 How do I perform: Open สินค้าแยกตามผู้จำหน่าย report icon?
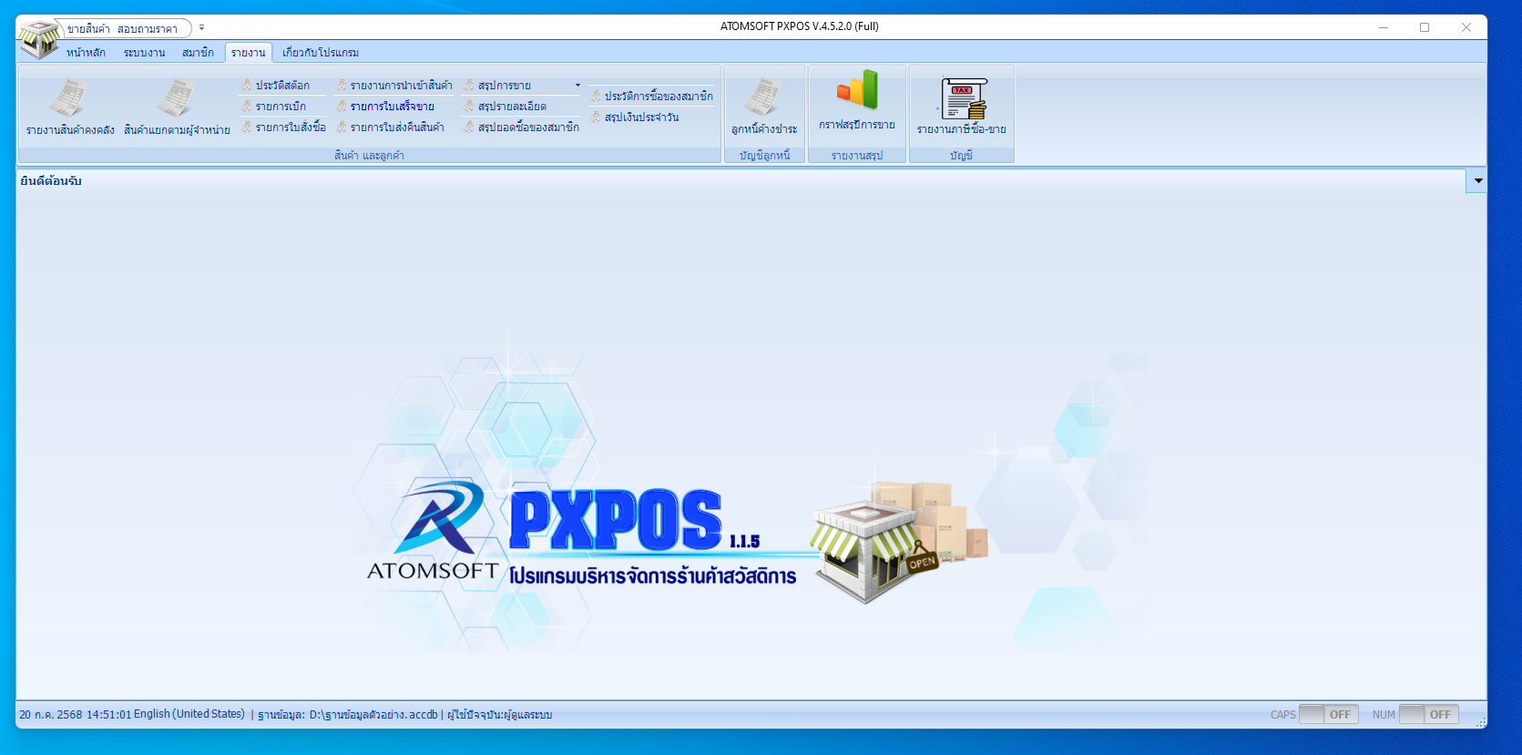(x=177, y=107)
